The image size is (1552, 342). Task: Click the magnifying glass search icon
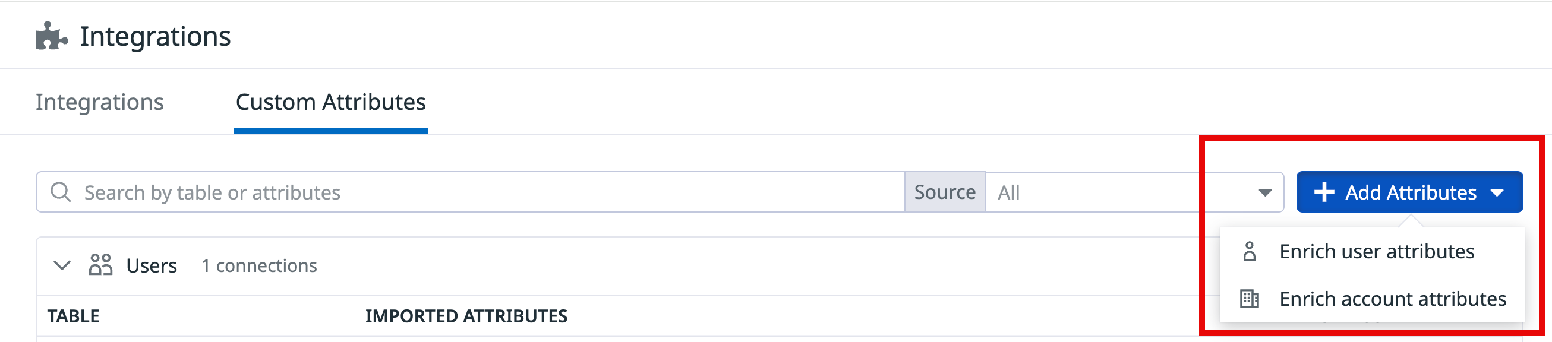[60, 192]
